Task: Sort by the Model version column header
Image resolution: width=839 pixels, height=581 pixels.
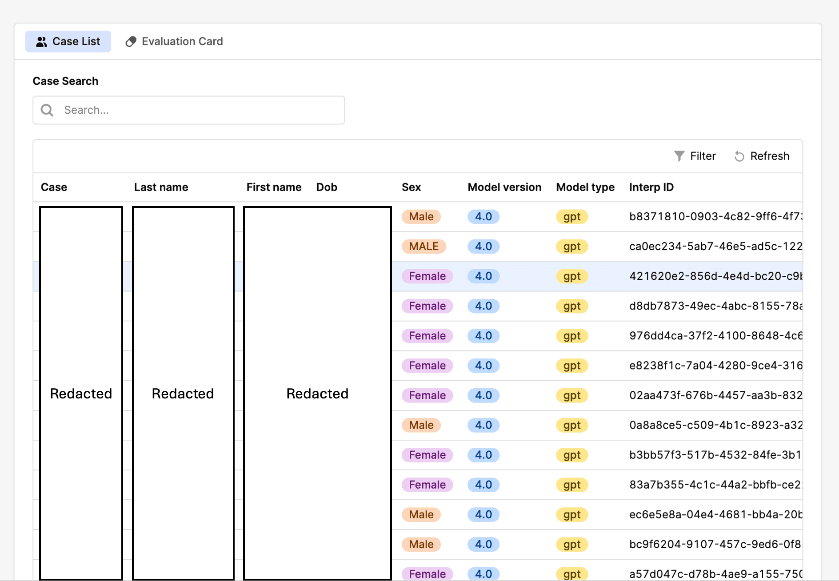Action: pyautogui.click(x=504, y=187)
